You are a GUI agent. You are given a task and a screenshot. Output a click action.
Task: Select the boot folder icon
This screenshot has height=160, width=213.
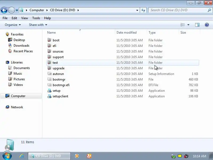(50, 40)
